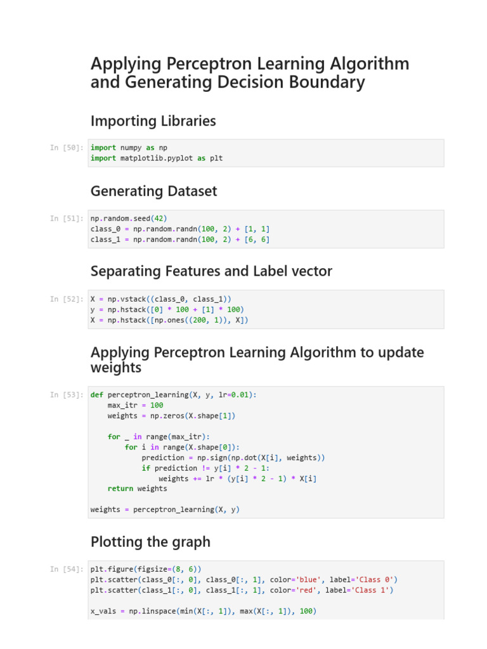Click the perceptron_learning function cell In [53]

coord(266,452)
